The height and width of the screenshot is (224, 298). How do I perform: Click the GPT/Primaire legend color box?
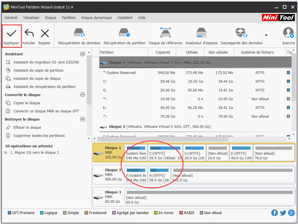pyautogui.click(x=9, y=213)
